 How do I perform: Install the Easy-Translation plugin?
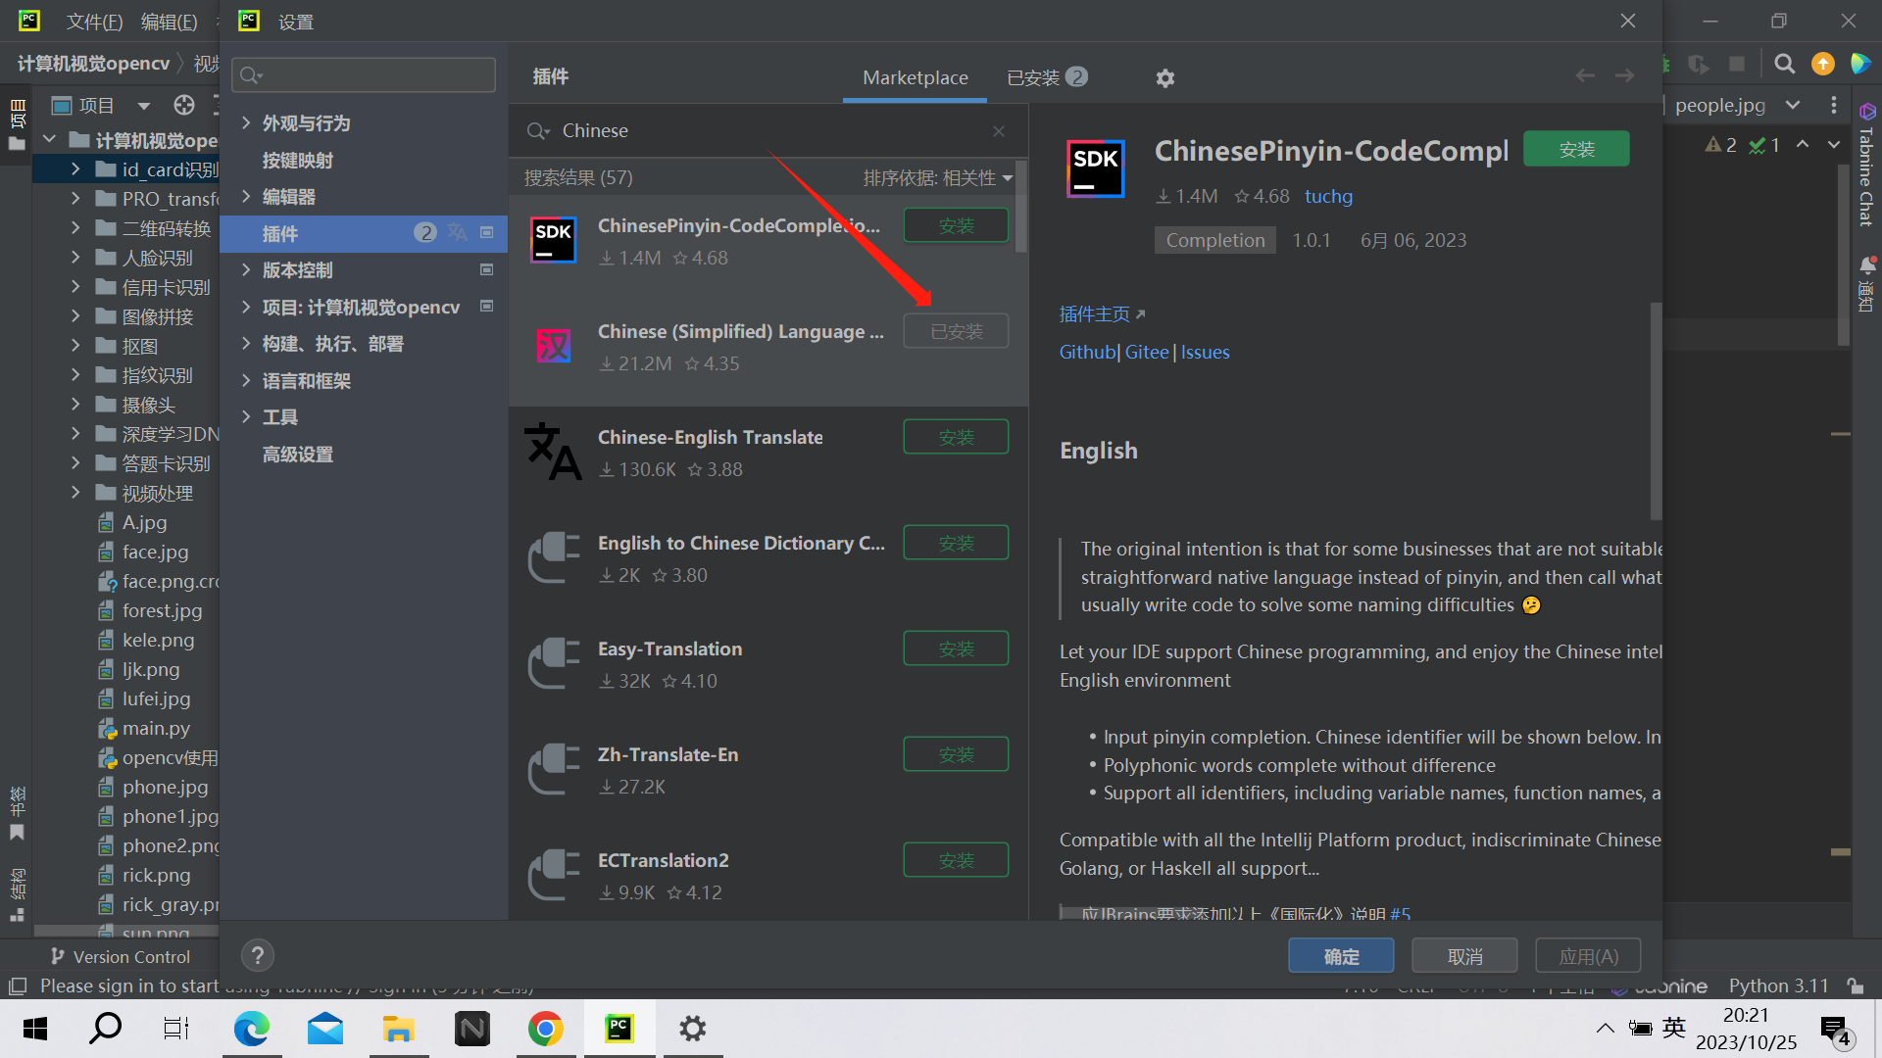(x=955, y=649)
